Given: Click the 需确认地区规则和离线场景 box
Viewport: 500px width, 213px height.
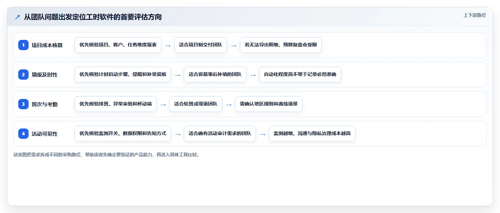Looking at the screenshot, I should pos(269,104).
